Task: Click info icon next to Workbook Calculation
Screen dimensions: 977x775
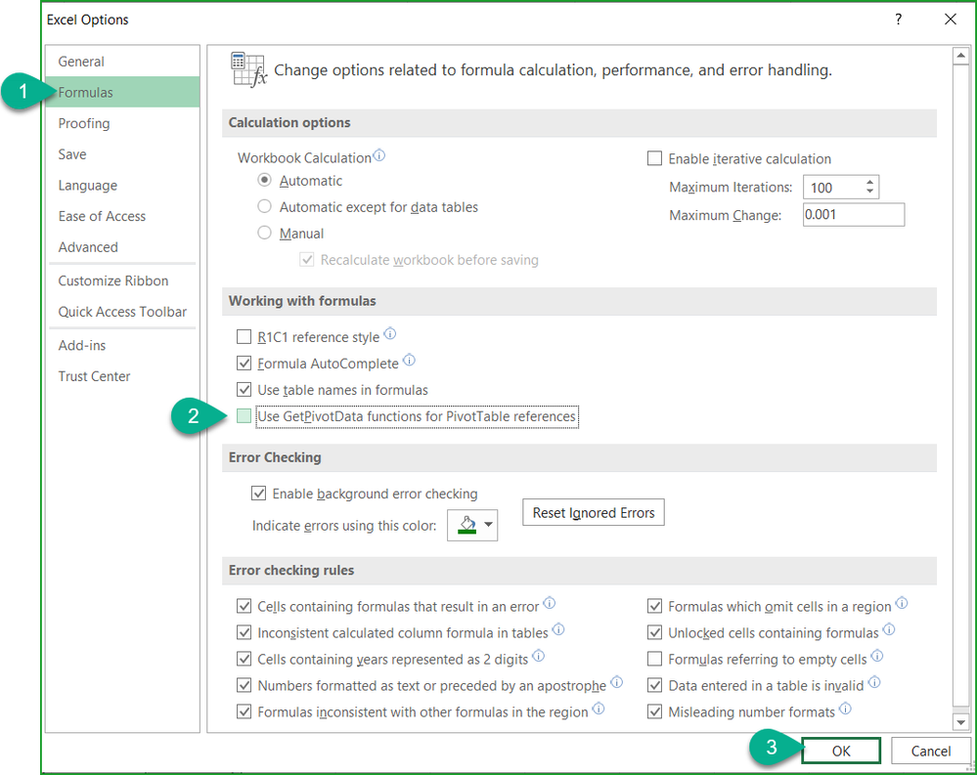Action: pos(379,155)
